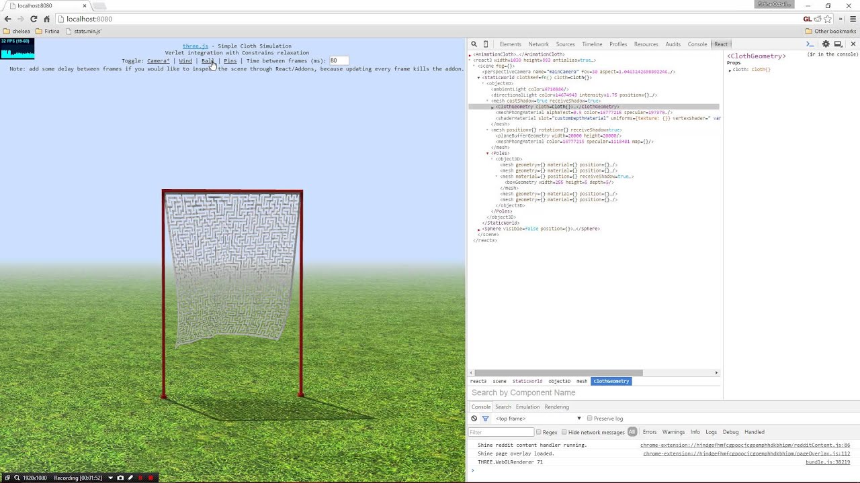The height and width of the screenshot is (483, 860).
Task: Focus Search by Component Name field
Action: point(595,392)
